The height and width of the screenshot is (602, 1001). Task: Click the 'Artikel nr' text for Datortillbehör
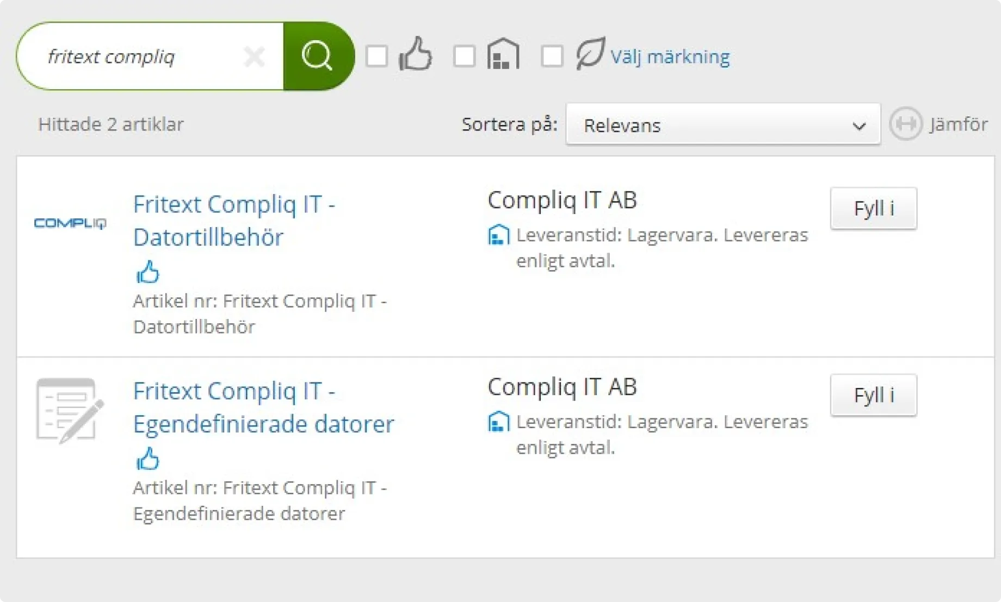pyautogui.click(x=259, y=313)
